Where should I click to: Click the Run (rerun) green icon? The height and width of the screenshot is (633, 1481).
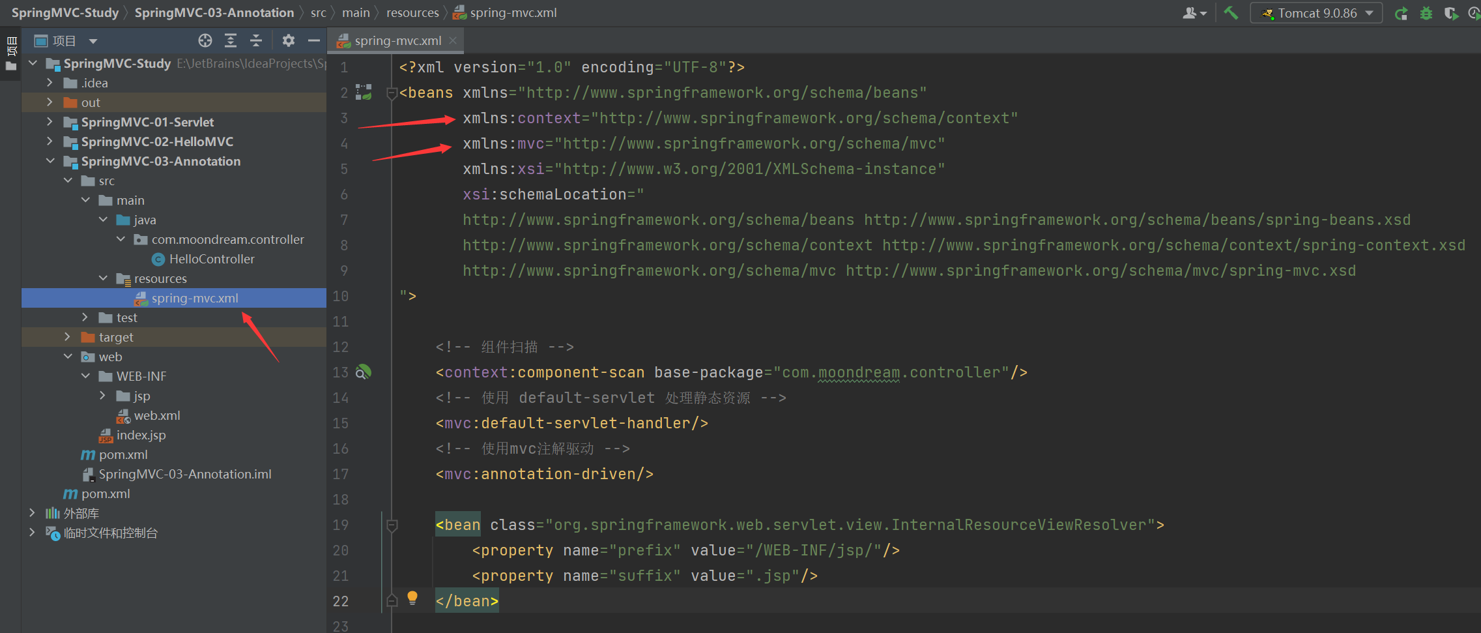(1400, 13)
